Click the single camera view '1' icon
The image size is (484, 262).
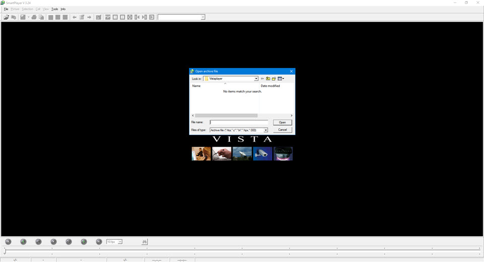[115, 17]
